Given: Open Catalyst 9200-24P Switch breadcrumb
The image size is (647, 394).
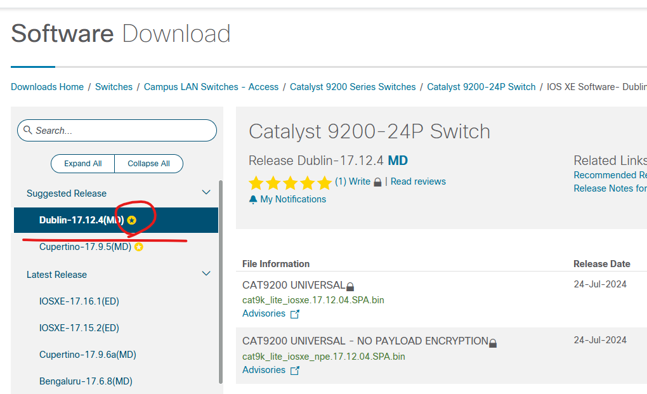Looking at the screenshot, I should (x=481, y=87).
